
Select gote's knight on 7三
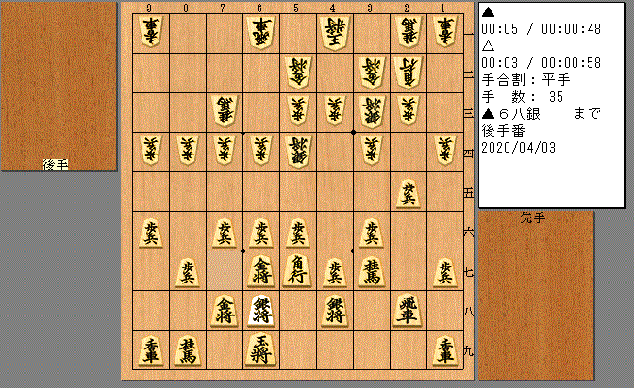click(225, 111)
